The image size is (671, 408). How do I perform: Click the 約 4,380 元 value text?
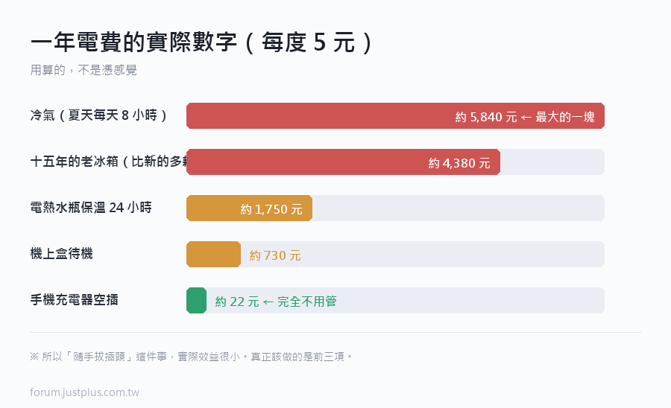[x=459, y=163]
